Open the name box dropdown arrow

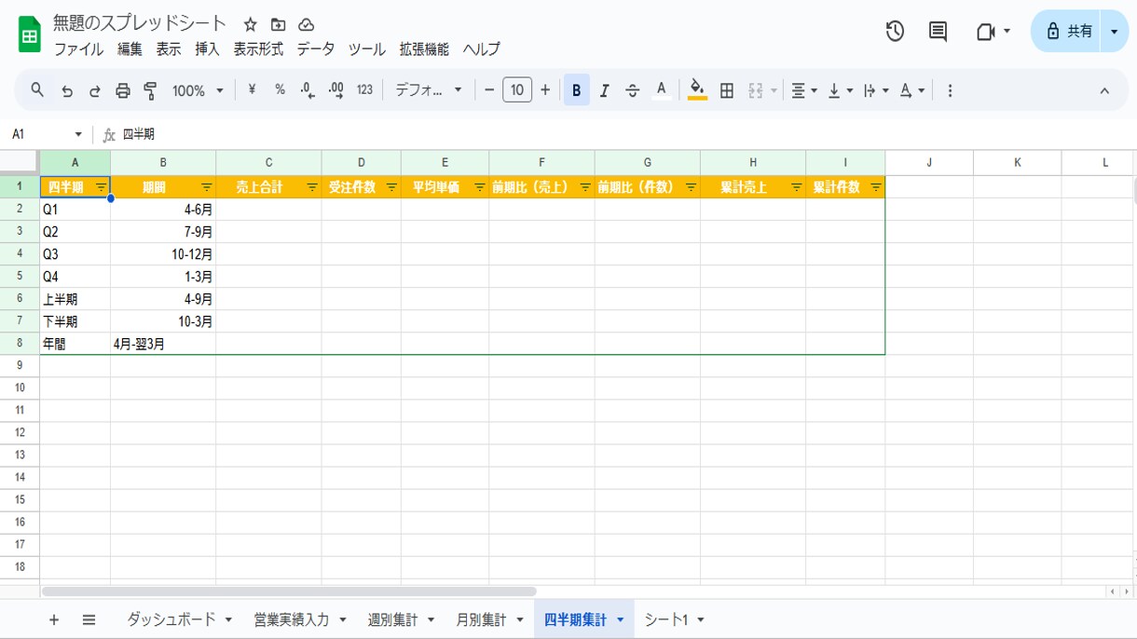78,135
